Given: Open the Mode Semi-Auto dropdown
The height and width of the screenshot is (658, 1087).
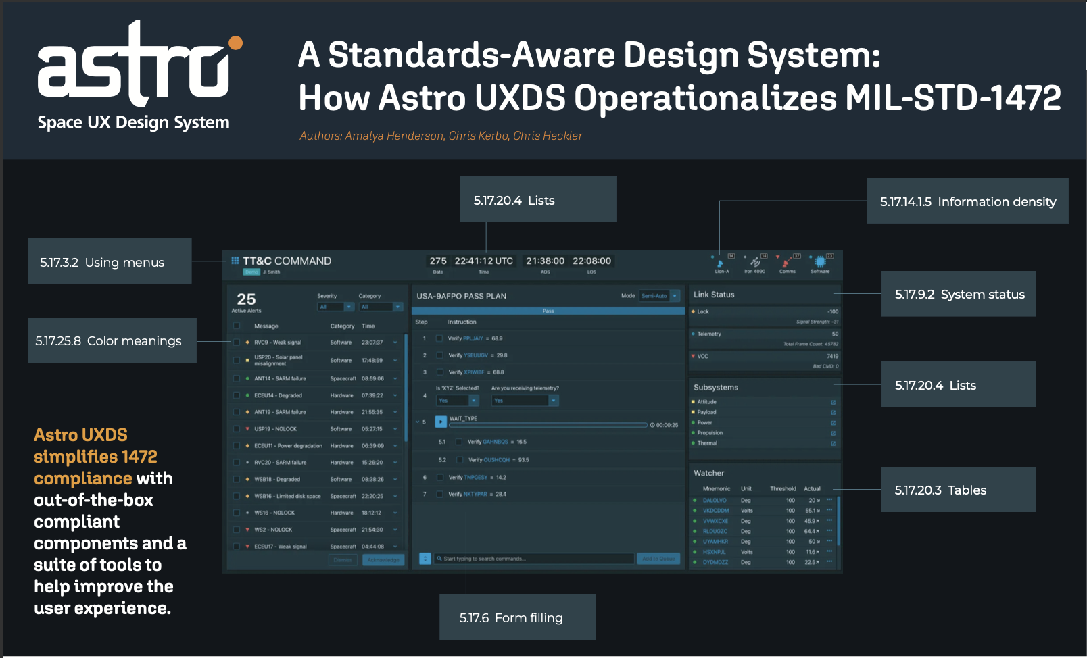Looking at the screenshot, I should point(659,296).
